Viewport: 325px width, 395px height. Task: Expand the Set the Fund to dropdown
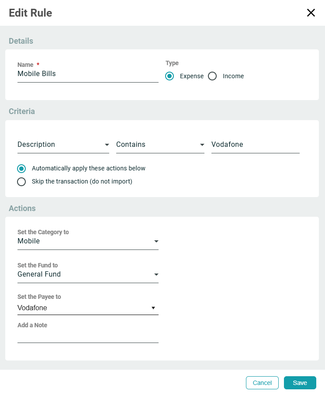pos(83,274)
